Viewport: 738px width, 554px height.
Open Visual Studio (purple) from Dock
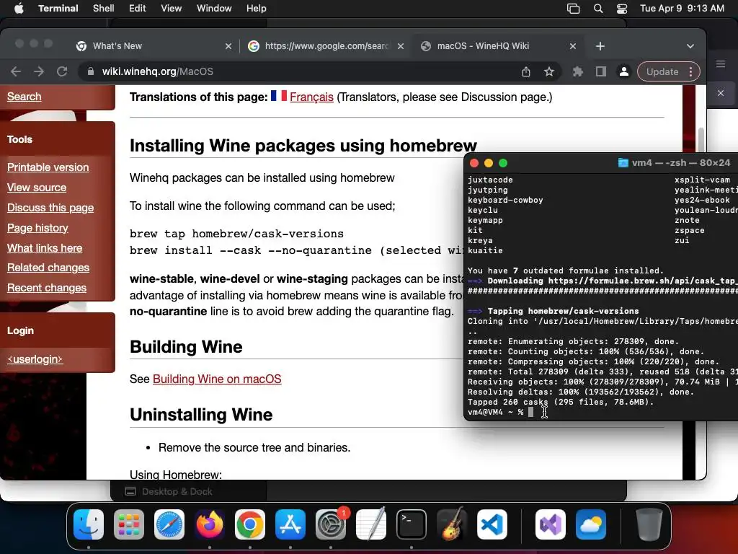550,524
